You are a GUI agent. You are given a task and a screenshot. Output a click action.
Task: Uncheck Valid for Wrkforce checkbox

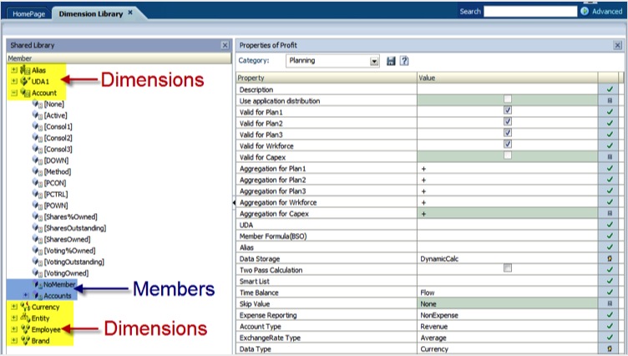508,144
